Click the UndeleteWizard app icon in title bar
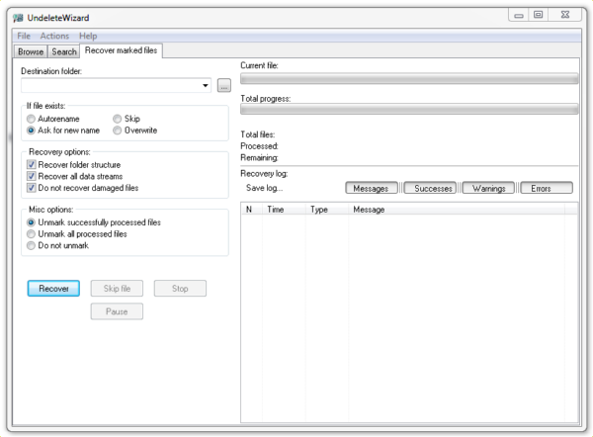This screenshot has width=593, height=437. 18,18
